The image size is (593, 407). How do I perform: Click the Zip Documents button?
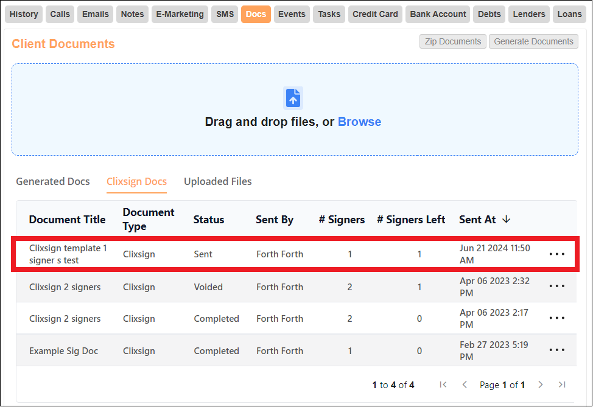tap(453, 41)
